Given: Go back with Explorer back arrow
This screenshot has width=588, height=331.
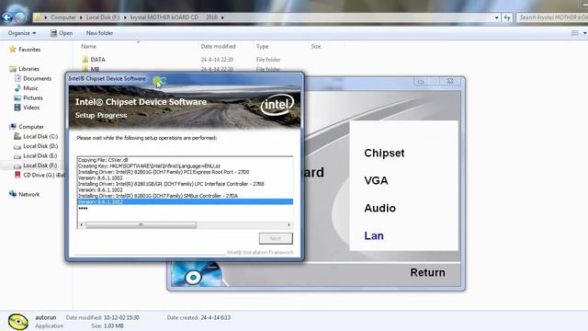Looking at the screenshot, I should [x=7, y=17].
